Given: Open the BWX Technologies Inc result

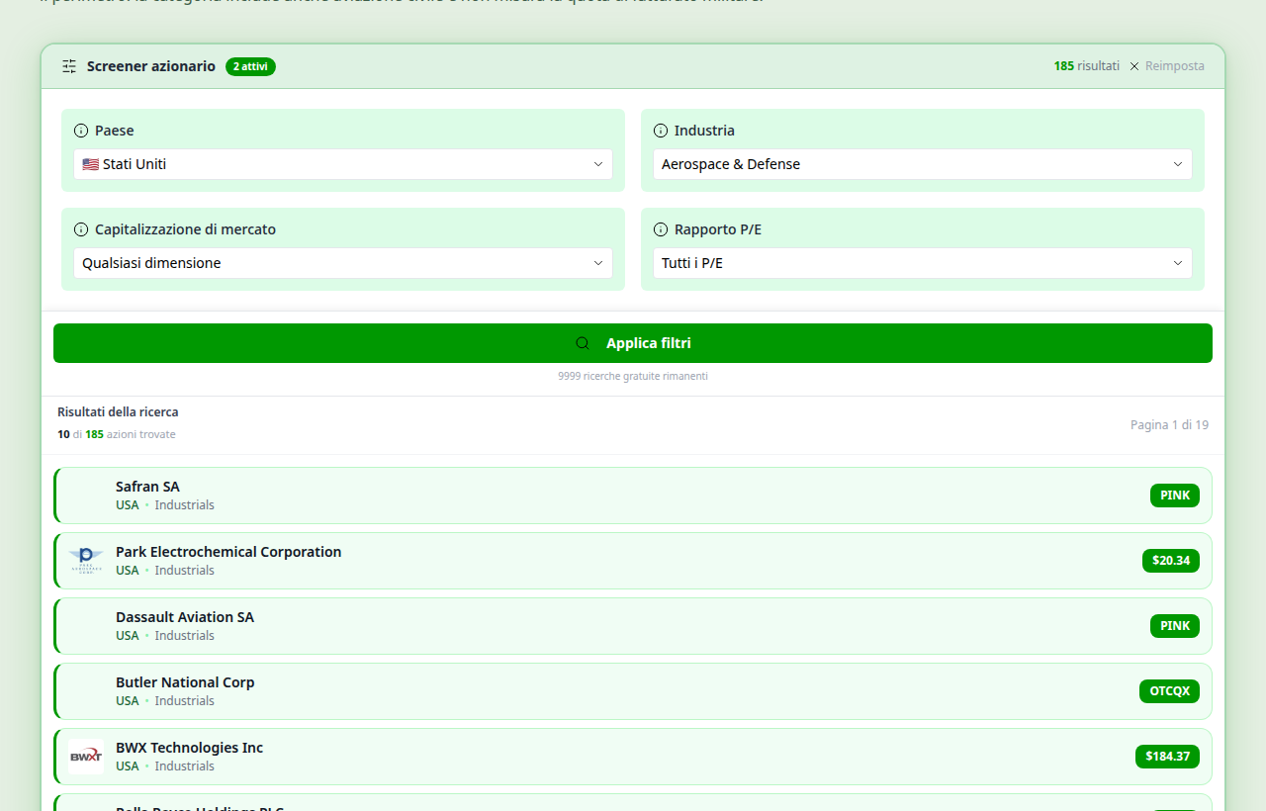Looking at the screenshot, I should tap(633, 757).
